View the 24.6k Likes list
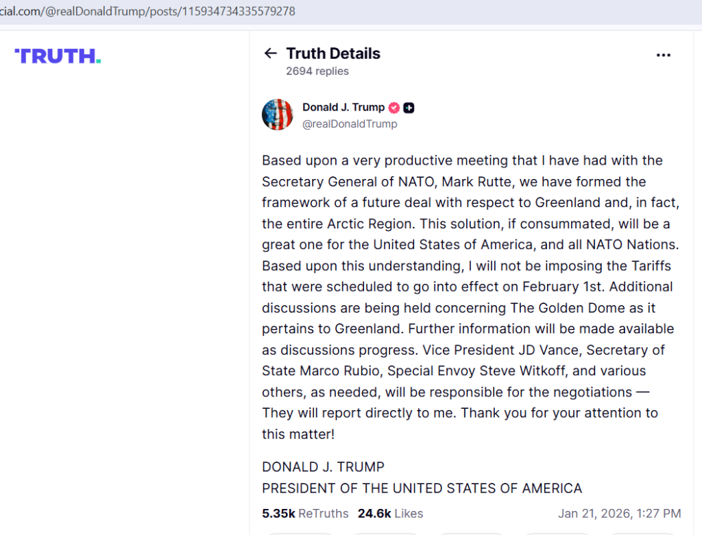The height and width of the screenshot is (535, 702). (390, 513)
